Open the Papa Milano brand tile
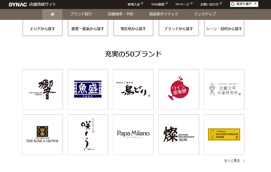Image resolution: width=271 pixels, height=172 pixels. click(133, 135)
